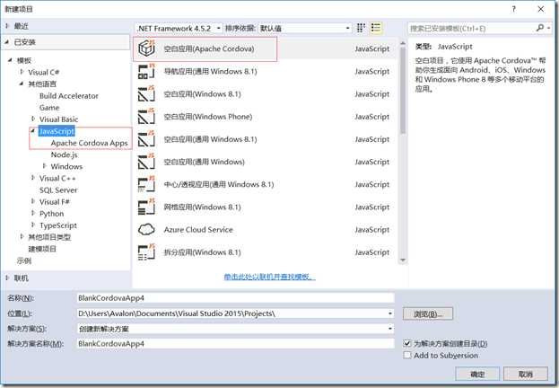
Task: Click the template list scrollbar thumb
Action: pos(403,91)
